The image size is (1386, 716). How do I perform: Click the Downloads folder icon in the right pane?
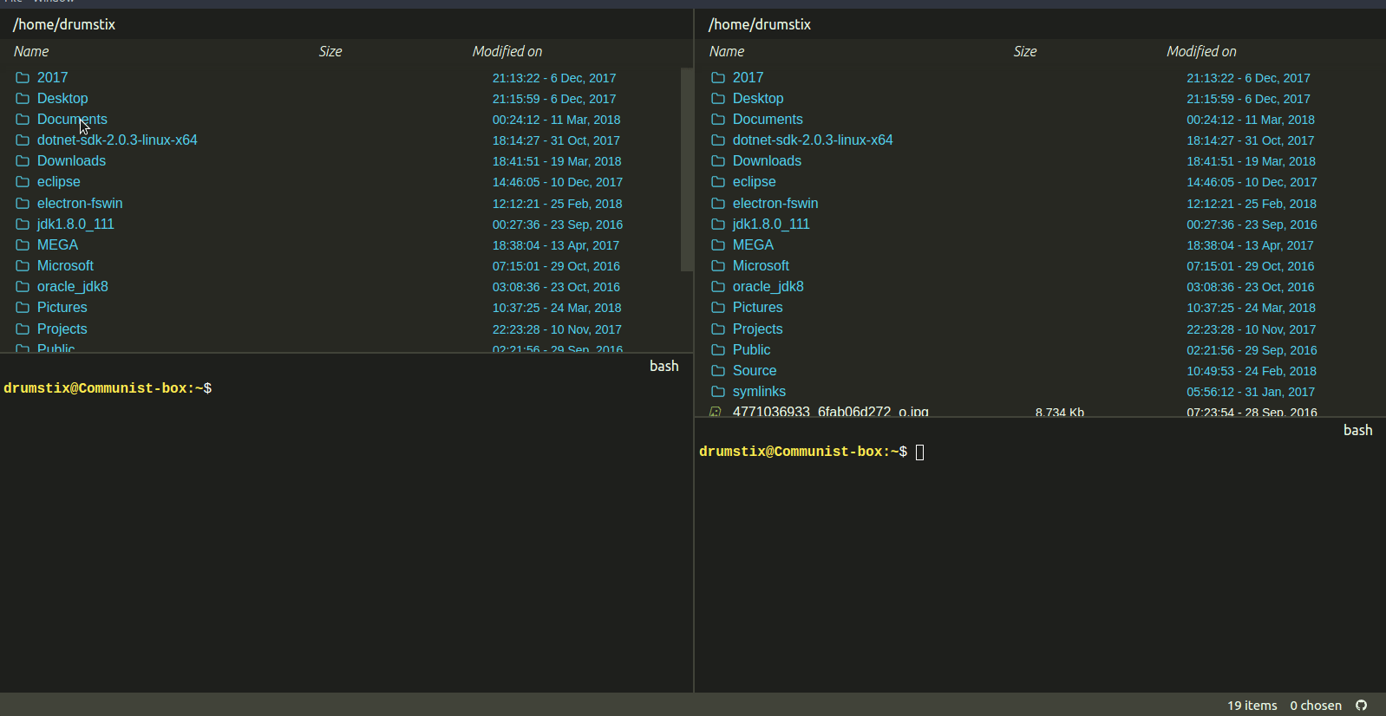(x=718, y=161)
